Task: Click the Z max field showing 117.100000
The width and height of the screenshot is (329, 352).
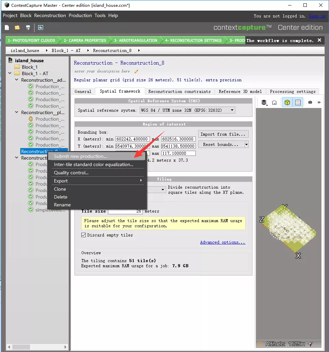Action: point(178,153)
